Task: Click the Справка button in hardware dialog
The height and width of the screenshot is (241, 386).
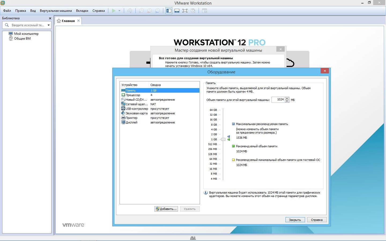Action: point(317,220)
